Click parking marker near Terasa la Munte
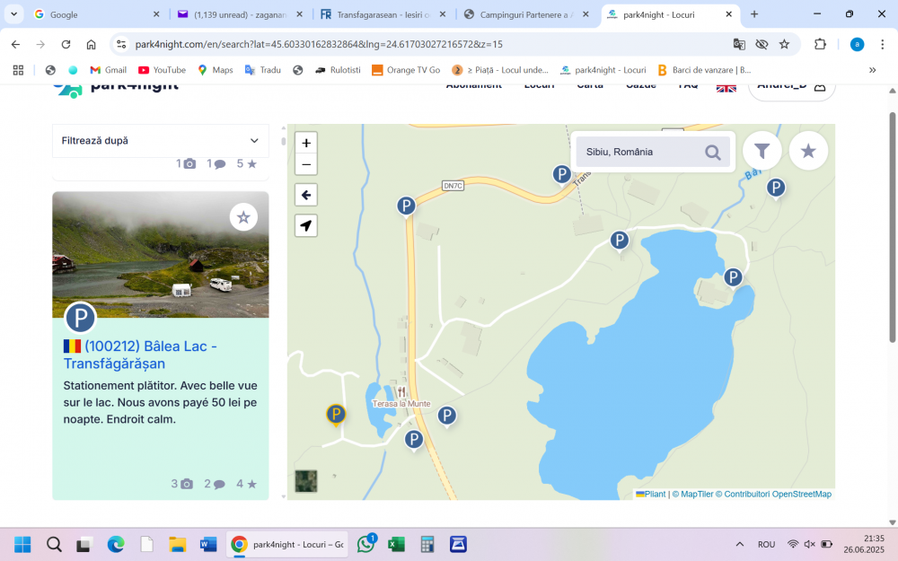 pos(446,416)
